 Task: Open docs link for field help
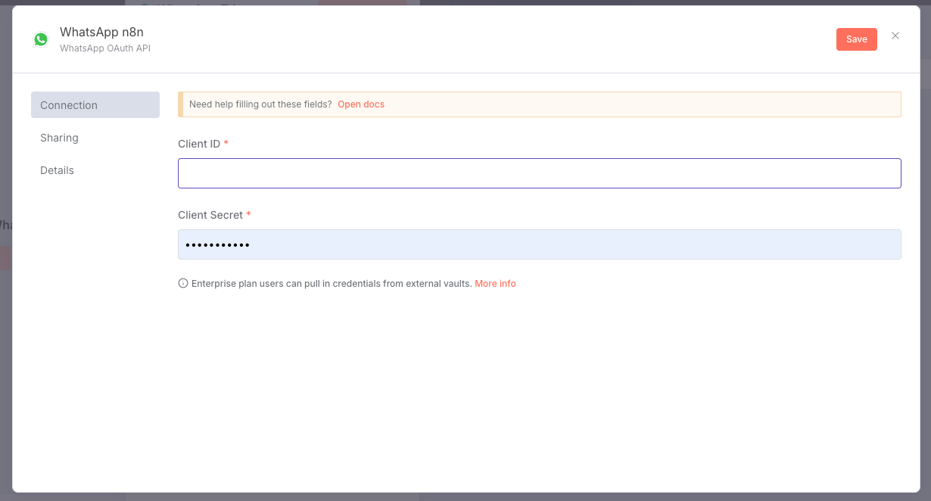click(361, 104)
